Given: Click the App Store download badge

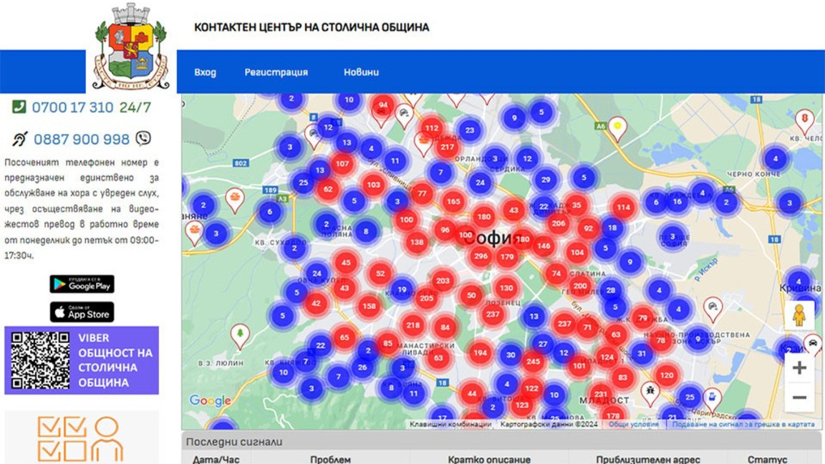Looking at the screenshot, I should (80, 312).
